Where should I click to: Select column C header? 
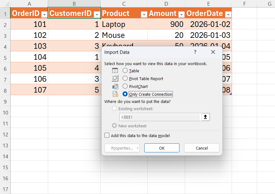(x=124, y=4)
